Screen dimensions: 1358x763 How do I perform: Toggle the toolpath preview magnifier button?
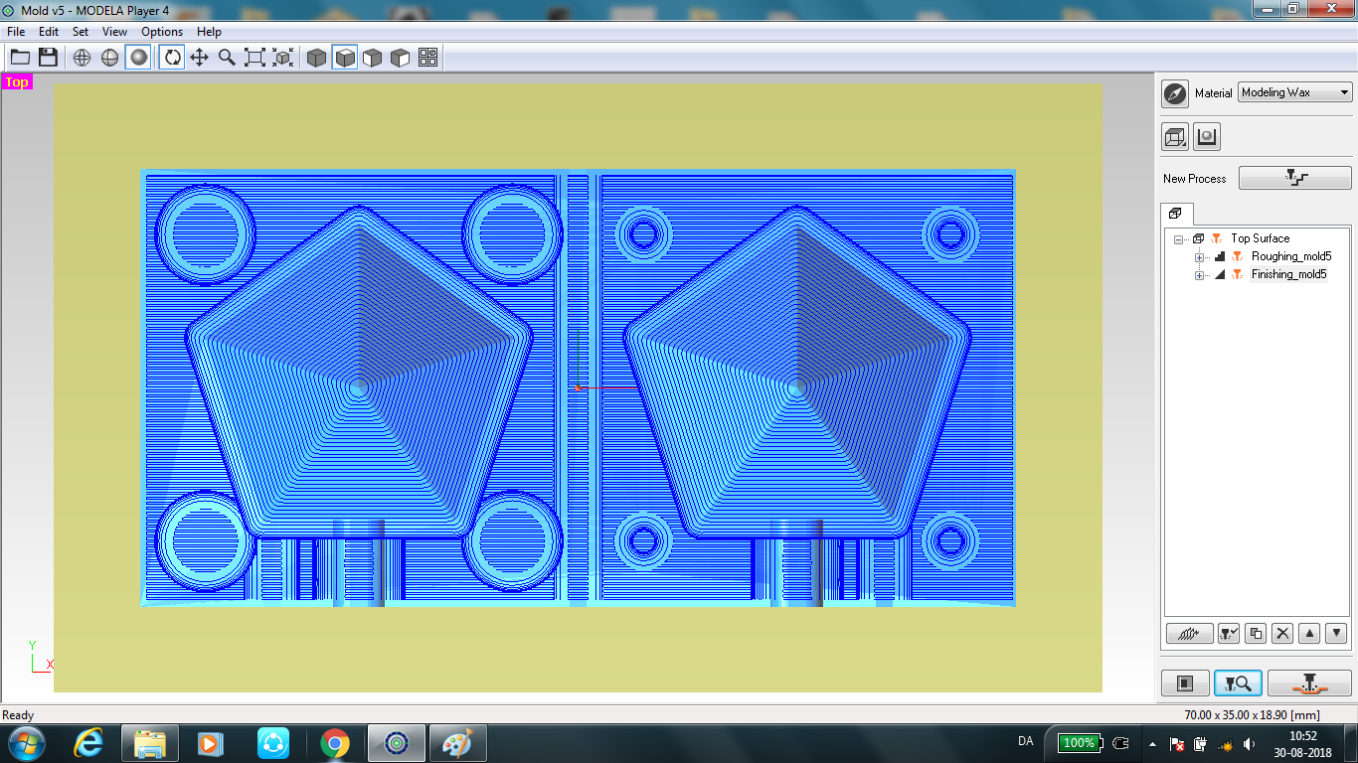tap(1238, 684)
